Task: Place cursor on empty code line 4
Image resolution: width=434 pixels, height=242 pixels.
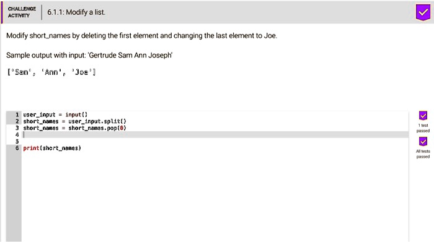Action: point(215,134)
